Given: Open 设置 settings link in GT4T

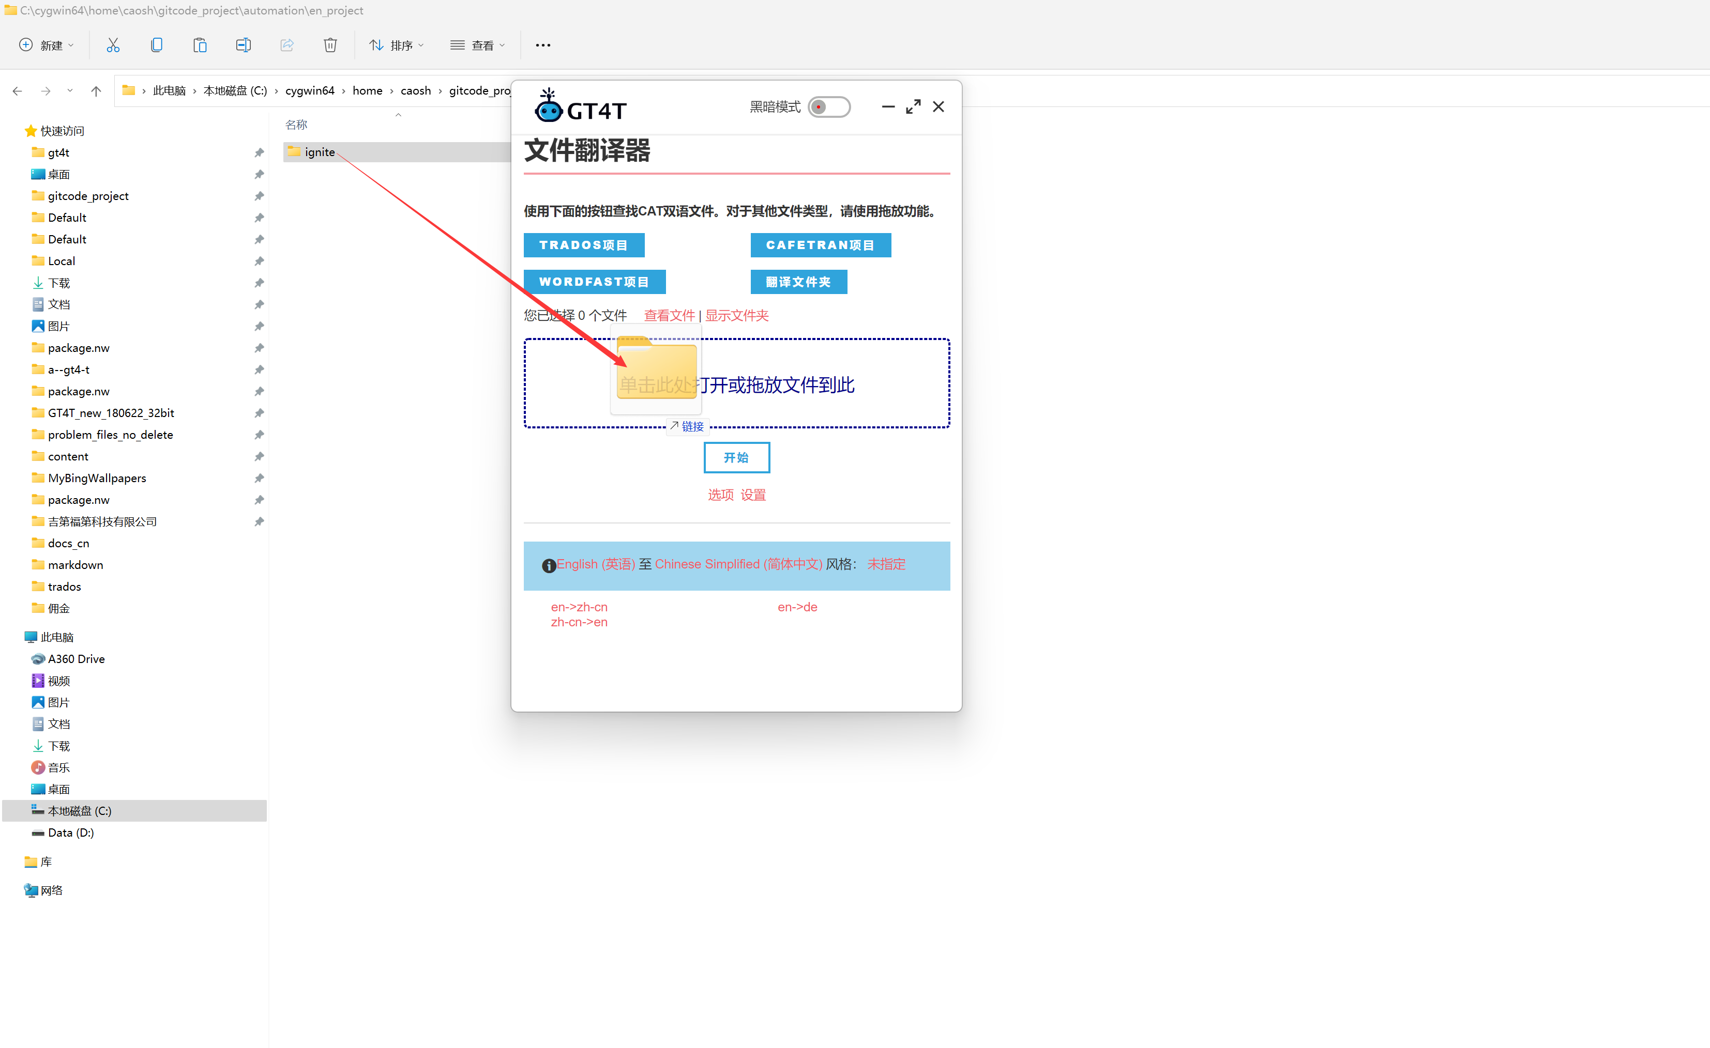Looking at the screenshot, I should [x=753, y=495].
